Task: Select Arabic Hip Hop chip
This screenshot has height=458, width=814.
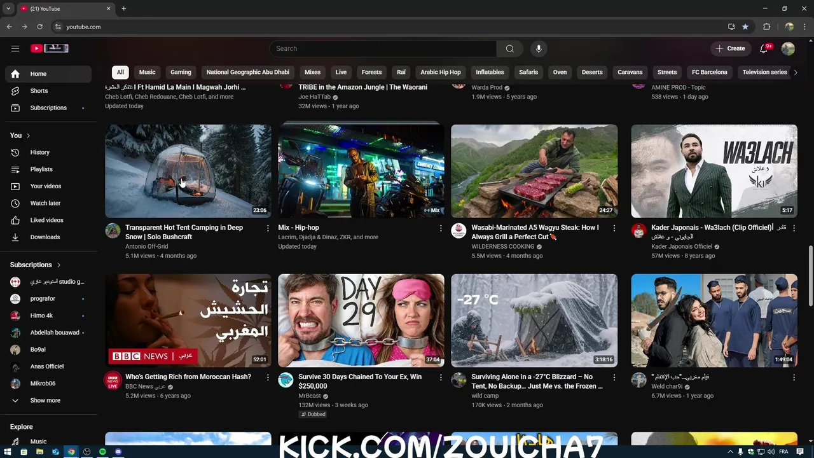Action: pyautogui.click(x=441, y=73)
